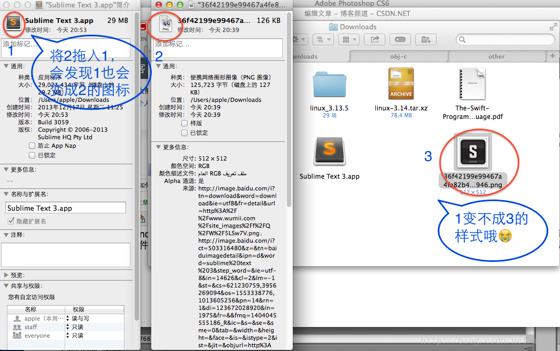The height and width of the screenshot is (351, 560).
Task: Switch to the other Finder tab
Action: coord(496,57)
